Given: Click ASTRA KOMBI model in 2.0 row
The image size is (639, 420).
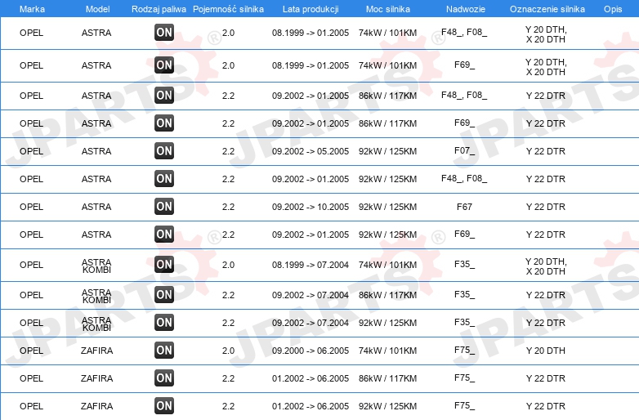Looking at the screenshot, I should click(x=96, y=266).
